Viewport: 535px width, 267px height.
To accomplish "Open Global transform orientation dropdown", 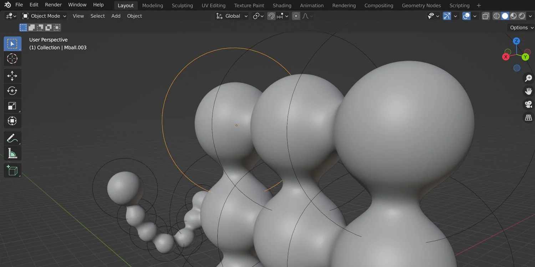I will tap(232, 16).
